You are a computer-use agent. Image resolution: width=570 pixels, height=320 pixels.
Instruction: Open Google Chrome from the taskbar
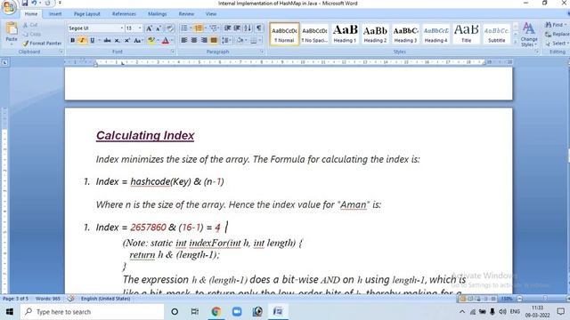click(216, 311)
